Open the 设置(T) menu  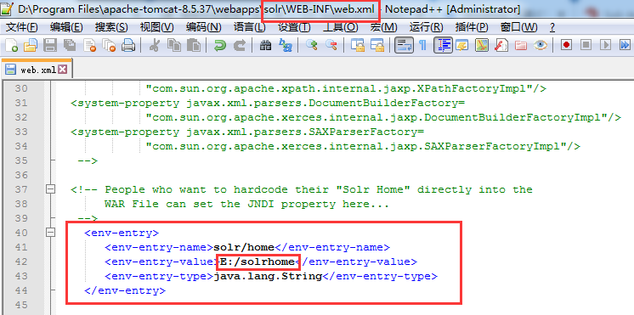[294, 27]
